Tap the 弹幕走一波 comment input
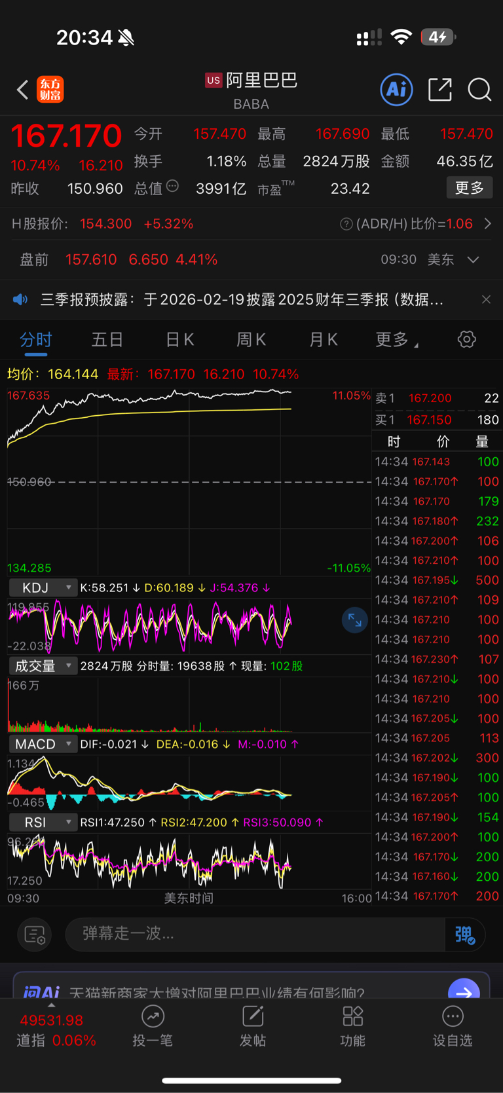This screenshot has width=503, height=1093. [x=255, y=935]
